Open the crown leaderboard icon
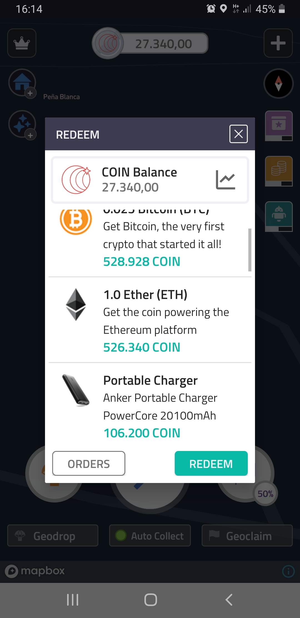 [x=22, y=43]
